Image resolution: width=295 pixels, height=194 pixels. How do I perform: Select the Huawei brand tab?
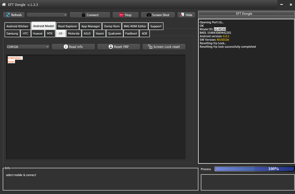(38, 33)
